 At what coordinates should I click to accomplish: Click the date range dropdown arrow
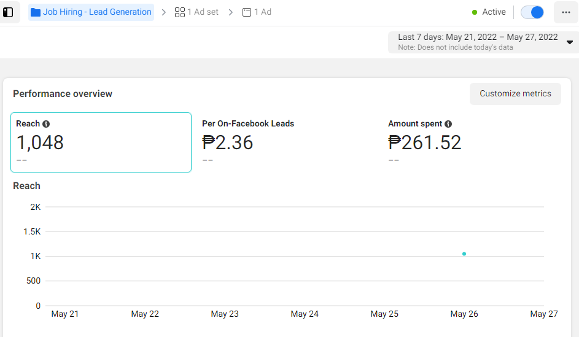(570, 42)
